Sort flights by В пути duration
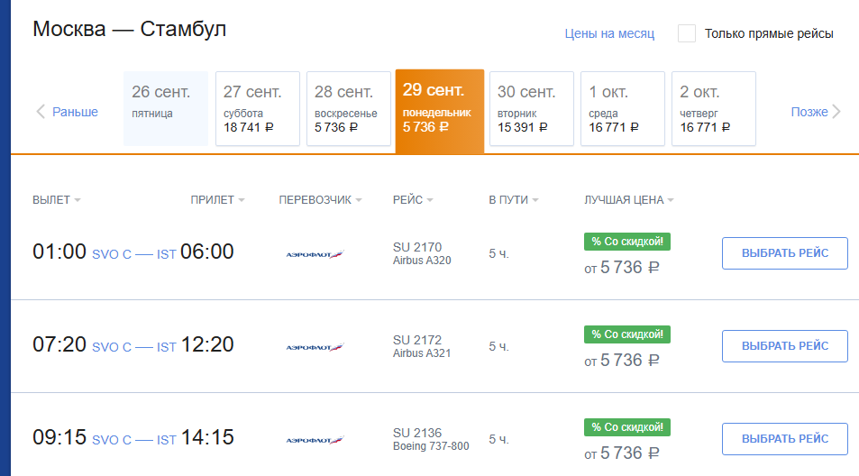The height and width of the screenshot is (476, 859). coord(513,200)
